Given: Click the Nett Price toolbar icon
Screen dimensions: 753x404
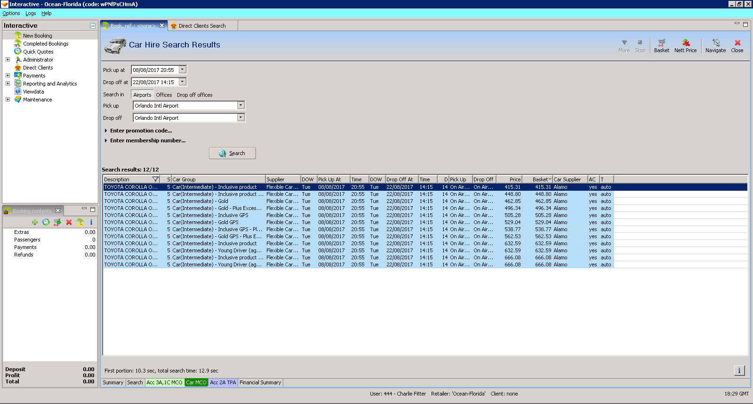Looking at the screenshot, I should (x=685, y=46).
